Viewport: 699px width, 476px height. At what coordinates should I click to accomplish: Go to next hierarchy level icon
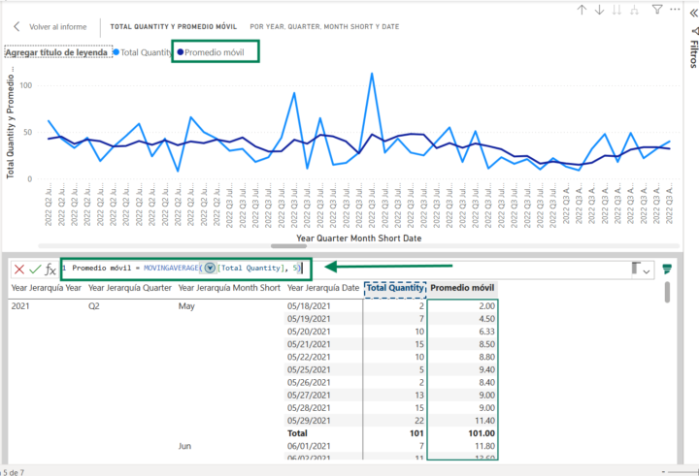pos(618,10)
